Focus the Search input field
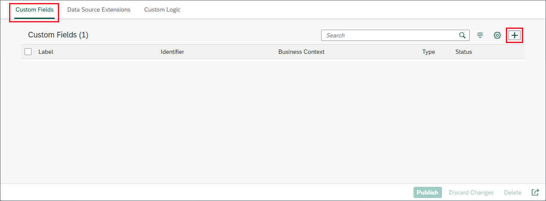The height and width of the screenshot is (201, 546). click(x=388, y=35)
